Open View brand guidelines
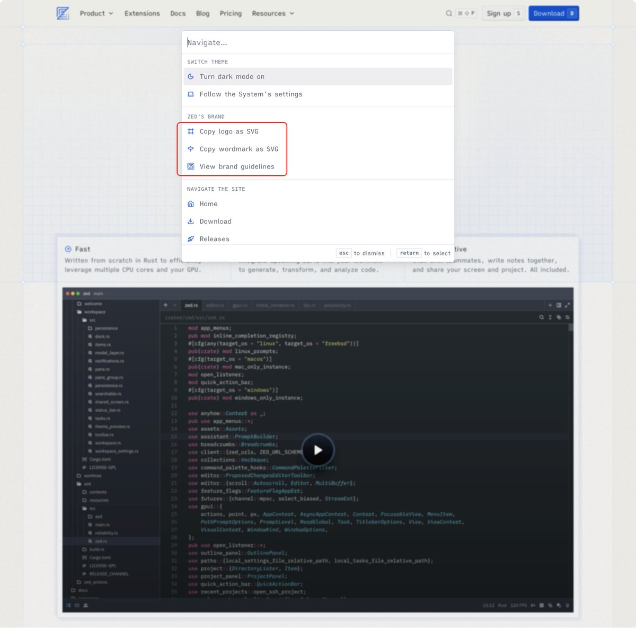Viewport: 636px width, 630px height. pyautogui.click(x=318, y=166)
